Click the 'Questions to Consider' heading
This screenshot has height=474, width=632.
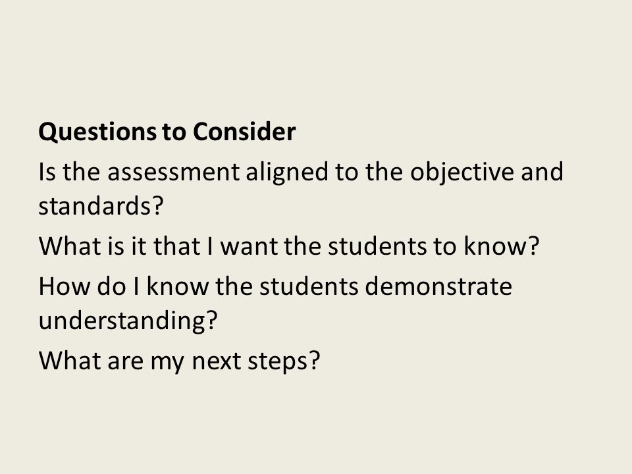click(x=167, y=132)
